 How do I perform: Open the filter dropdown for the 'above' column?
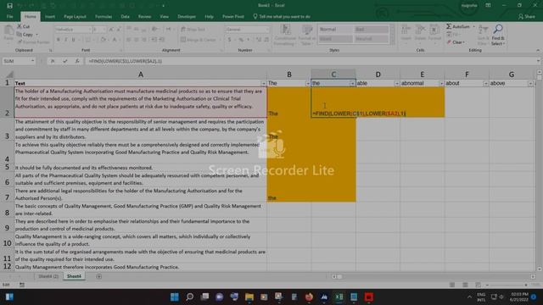pyautogui.click(x=530, y=84)
